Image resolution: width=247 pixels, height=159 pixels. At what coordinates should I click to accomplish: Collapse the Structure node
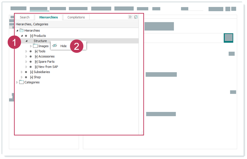(x=26, y=41)
